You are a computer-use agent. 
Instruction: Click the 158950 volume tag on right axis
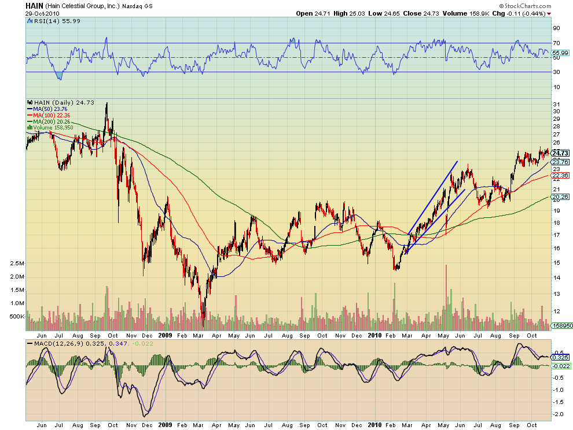pos(562,325)
